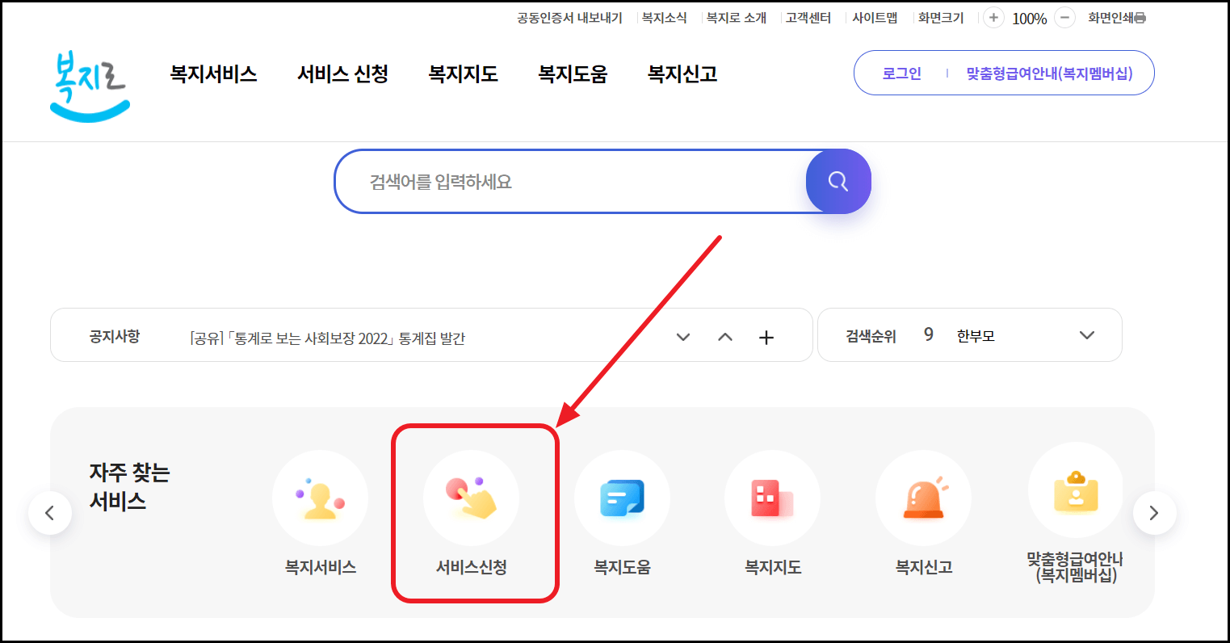1230x643 pixels.
Task: Open the 검색순위 ranking dropdown
Action: coord(1087,334)
